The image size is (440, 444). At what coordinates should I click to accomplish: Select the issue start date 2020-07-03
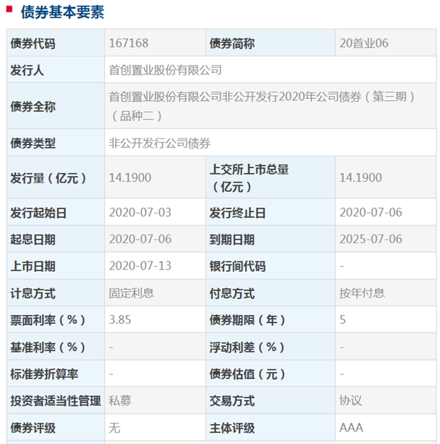tap(139, 213)
